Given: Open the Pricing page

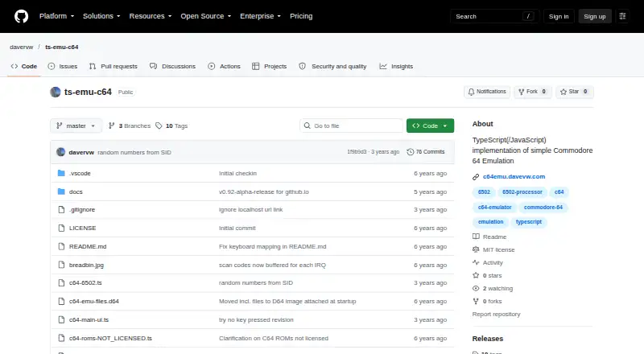Looking at the screenshot, I should point(301,16).
